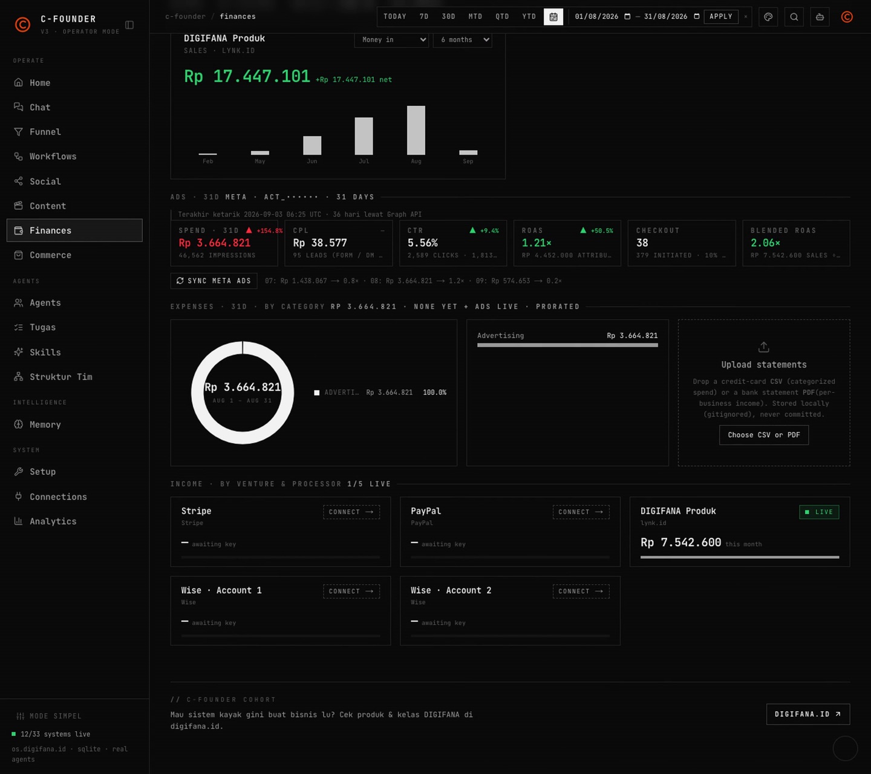This screenshot has height=774, width=871.
Task: Open Memory under Intelligence
Action: pos(74,424)
